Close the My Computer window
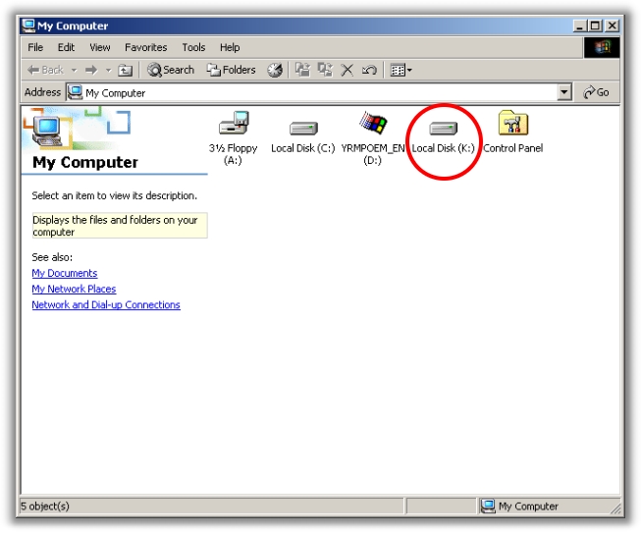Screen dimensions: 641x533 click(612, 26)
